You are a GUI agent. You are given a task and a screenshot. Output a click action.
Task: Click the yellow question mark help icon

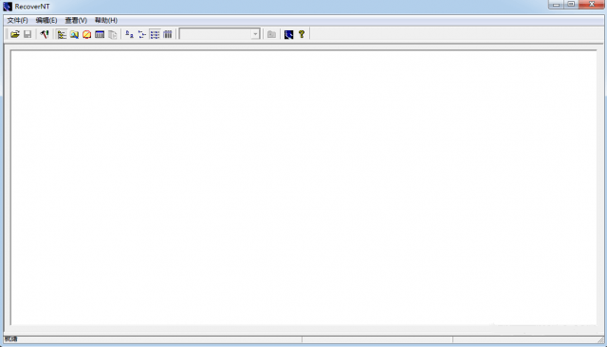point(302,34)
